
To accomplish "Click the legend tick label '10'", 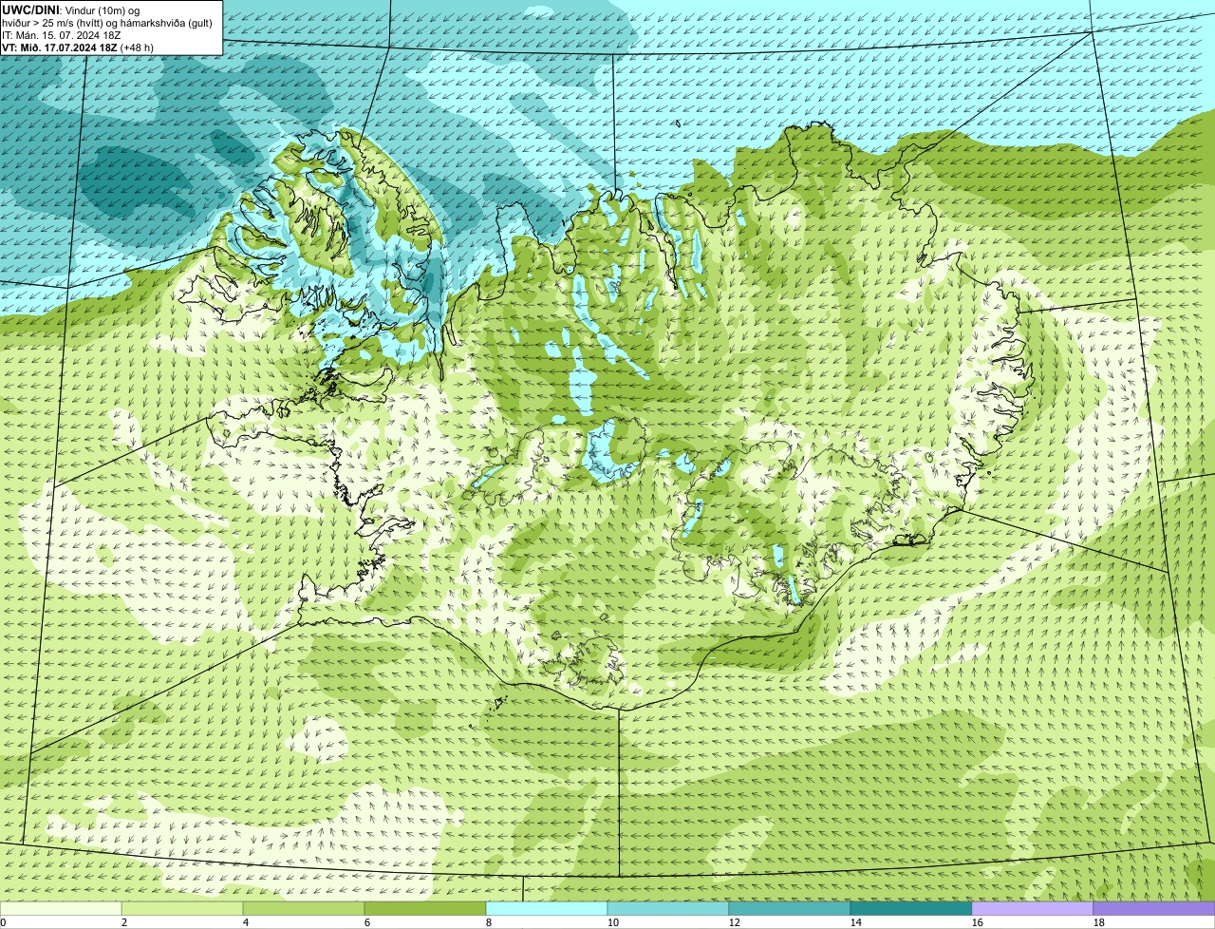I will pos(613,922).
